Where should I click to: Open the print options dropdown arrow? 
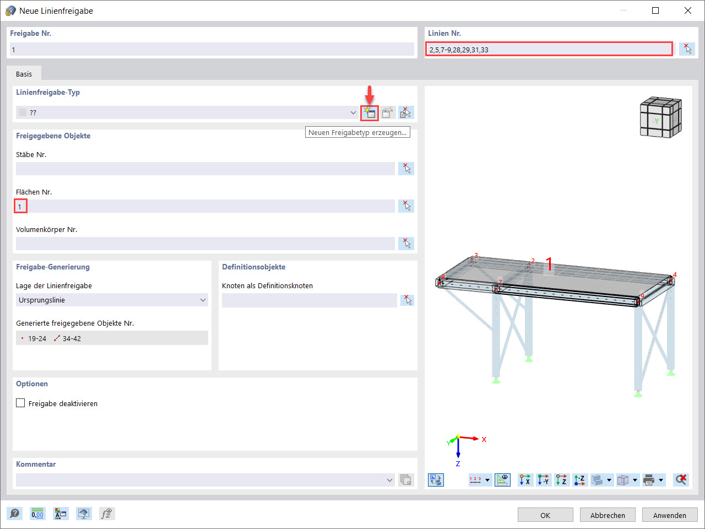click(x=661, y=481)
